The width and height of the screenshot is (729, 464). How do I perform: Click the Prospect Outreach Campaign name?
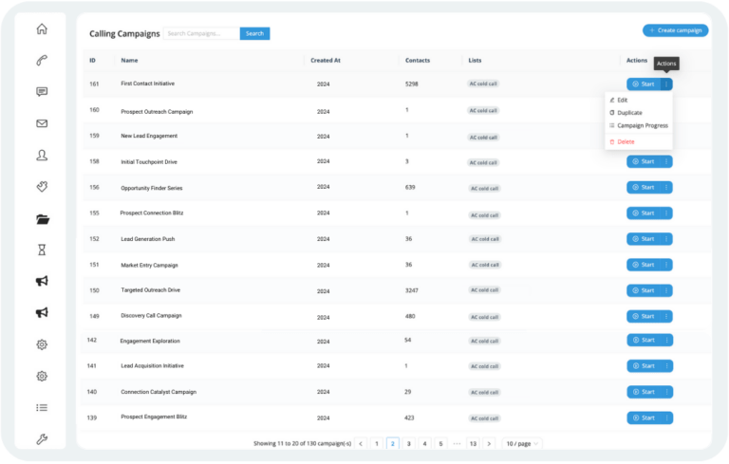click(x=157, y=112)
